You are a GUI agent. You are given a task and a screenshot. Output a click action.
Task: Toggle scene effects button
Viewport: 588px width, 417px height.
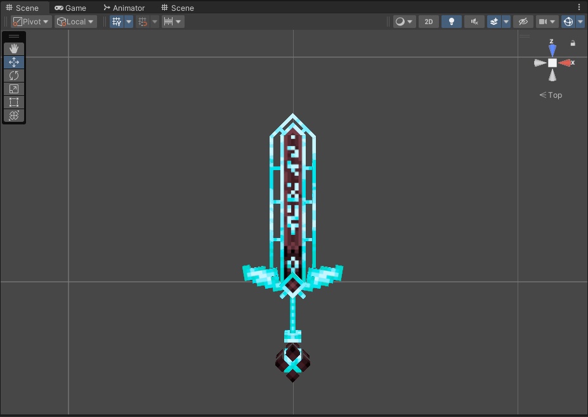point(494,22)
